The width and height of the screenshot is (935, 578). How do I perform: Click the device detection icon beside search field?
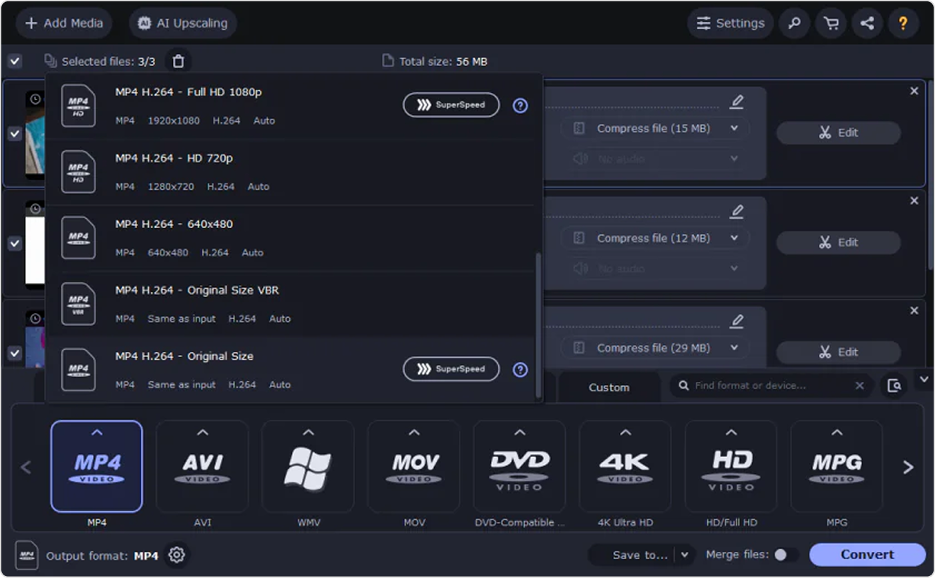pyautogui.click(x=894, y=386)
